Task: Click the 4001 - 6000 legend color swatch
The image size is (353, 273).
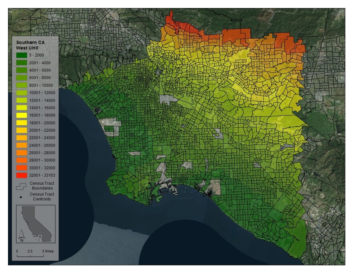Action: click(x=22, y=70)
